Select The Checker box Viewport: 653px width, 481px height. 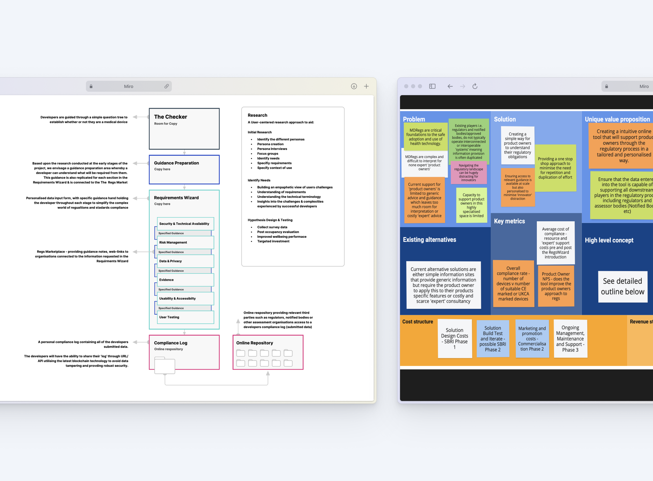(x=184, y=129)
